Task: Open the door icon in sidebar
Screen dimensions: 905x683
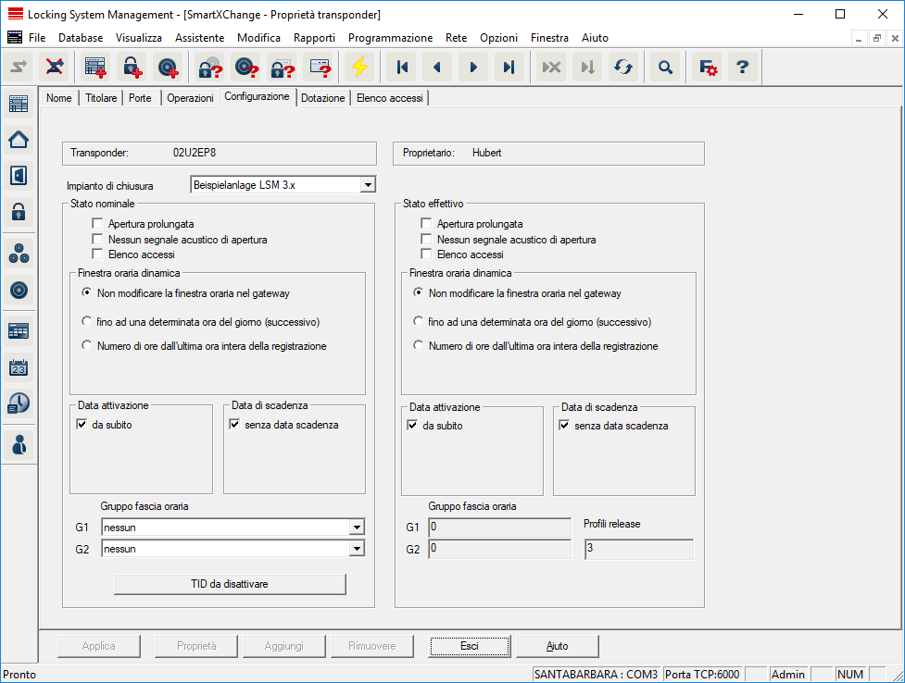Action: (19, 176)
